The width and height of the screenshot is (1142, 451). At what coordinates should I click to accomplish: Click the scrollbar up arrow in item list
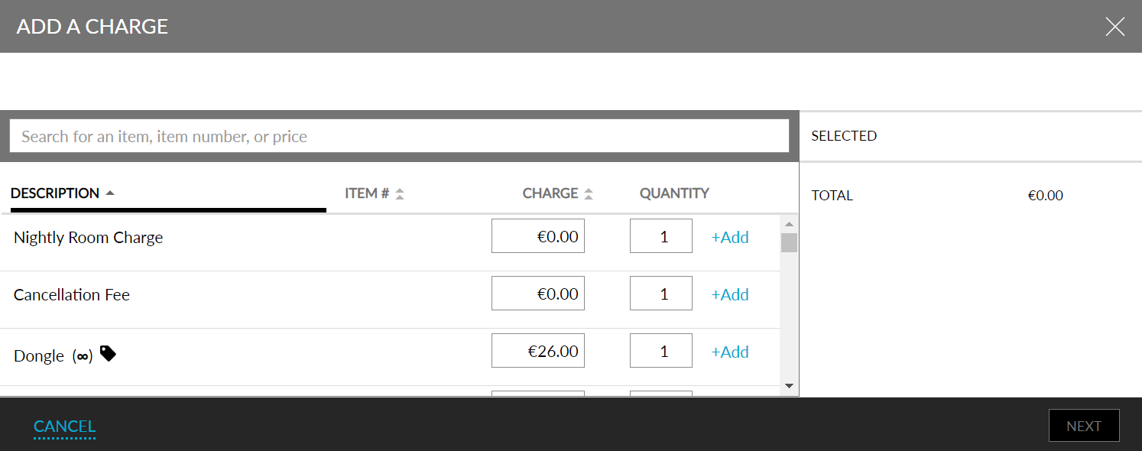(x=790, y=224)
